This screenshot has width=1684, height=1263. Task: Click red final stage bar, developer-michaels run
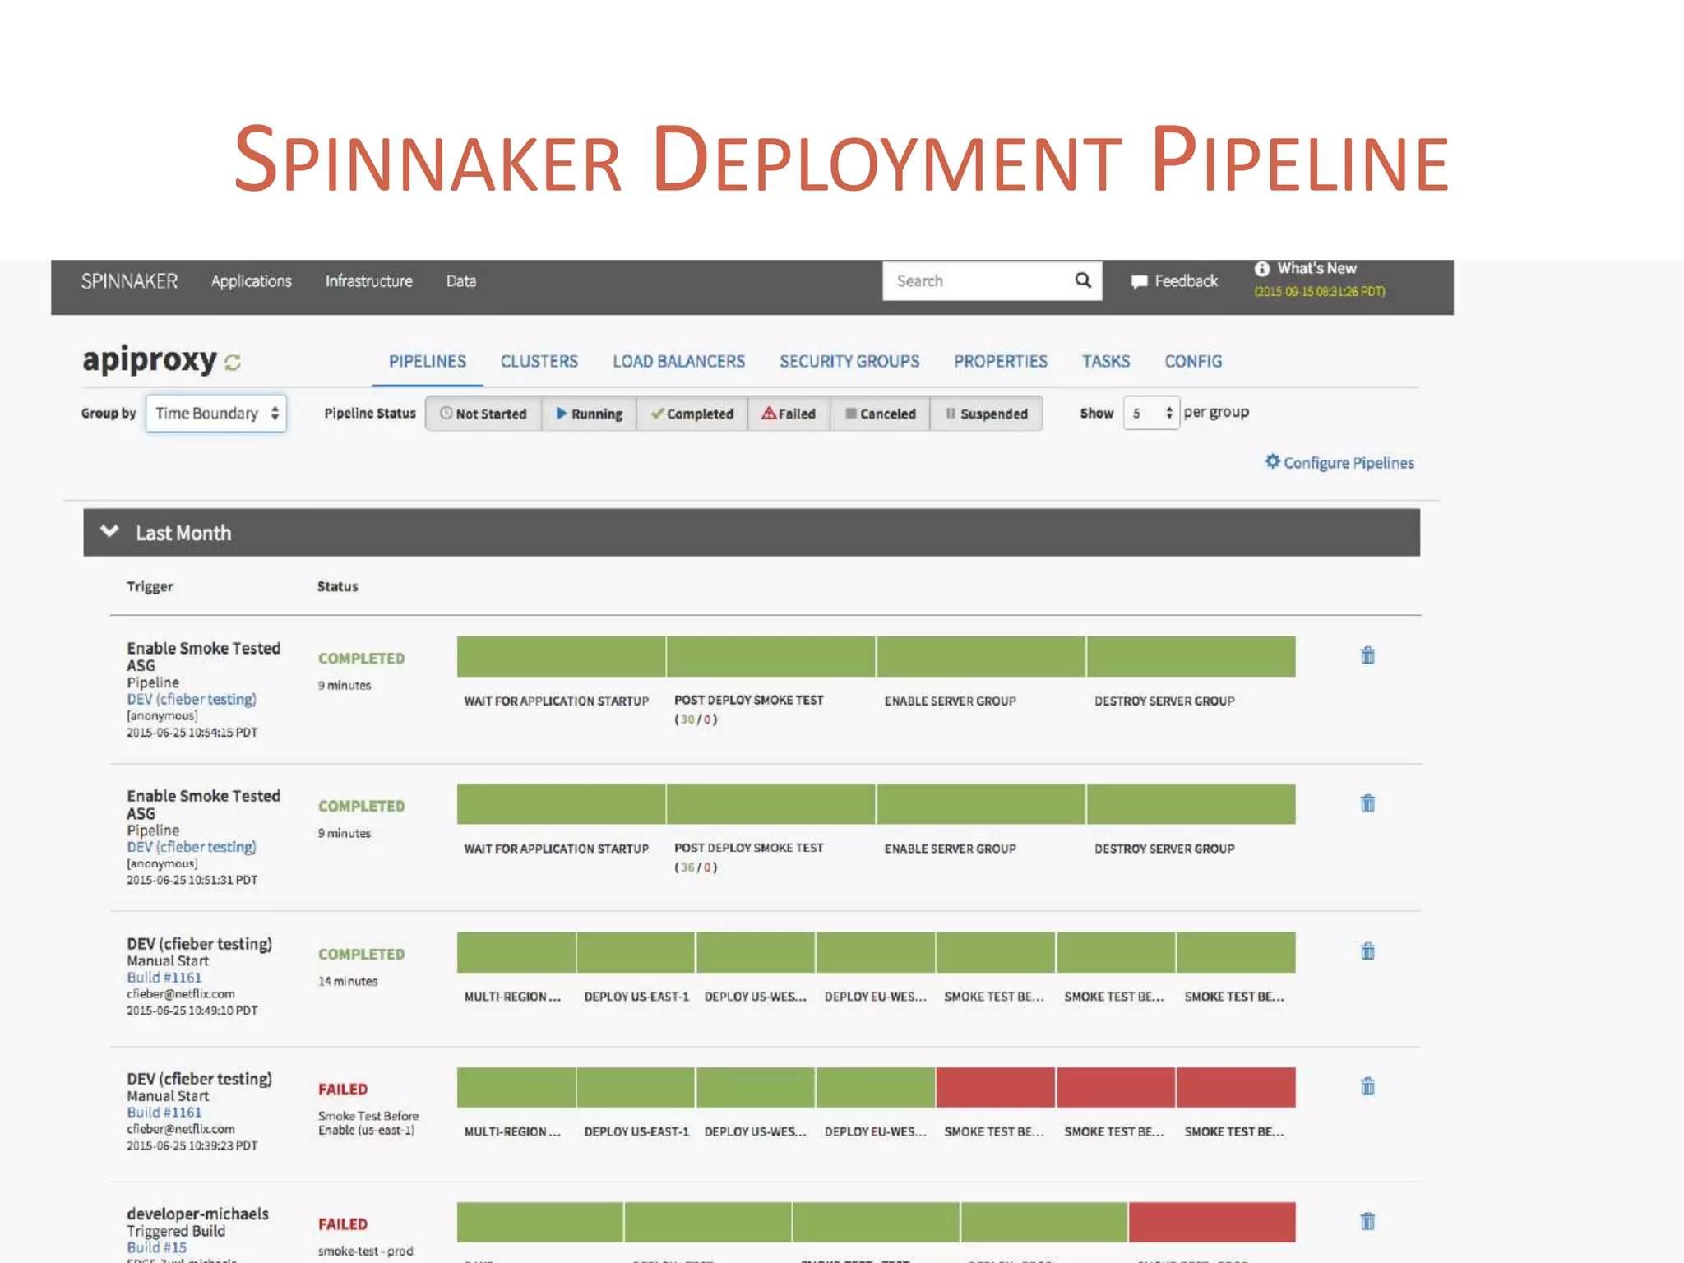click(x=1212, y=1222)
